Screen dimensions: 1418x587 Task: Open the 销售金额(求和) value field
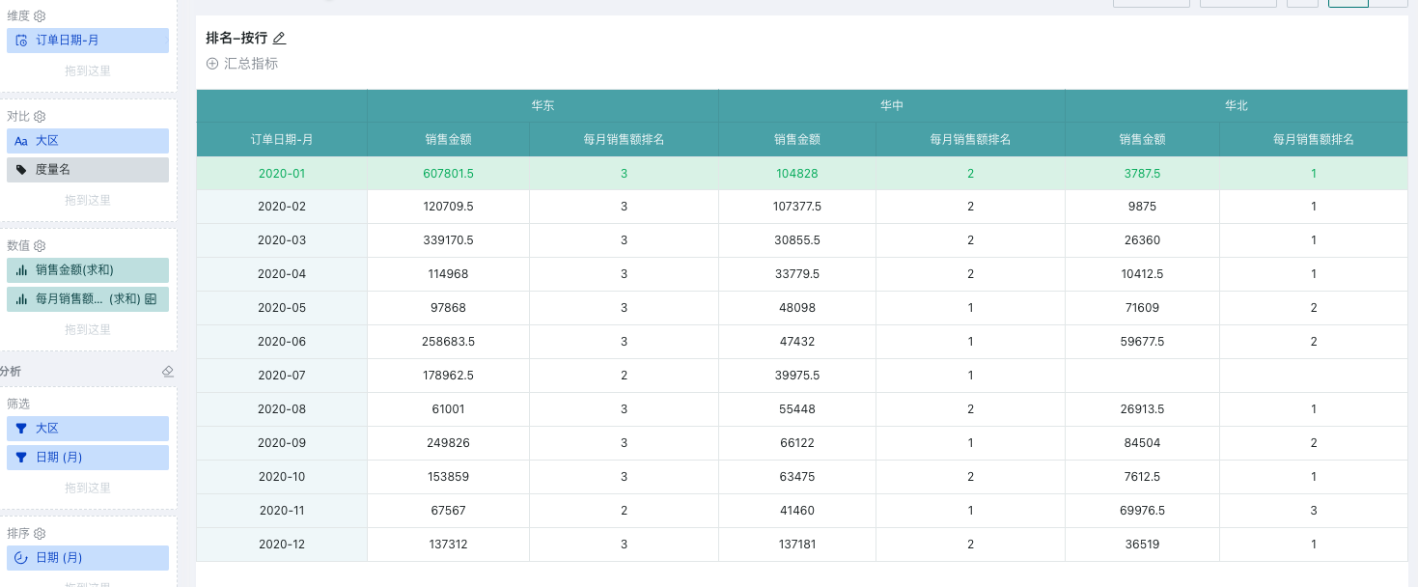click(88, 270)
